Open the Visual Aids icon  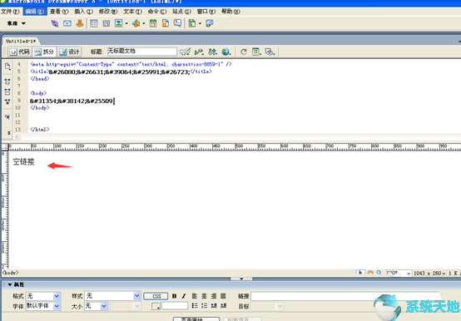click(270, 52)
